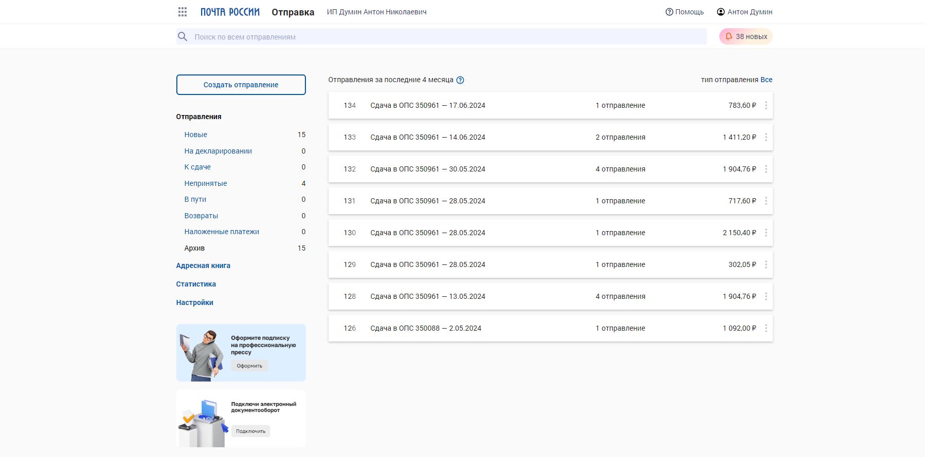Open the three-dot menu for batch 132
Image resolution: width=925 pixels, height=457 pixels.
click(x=766, y=169)
